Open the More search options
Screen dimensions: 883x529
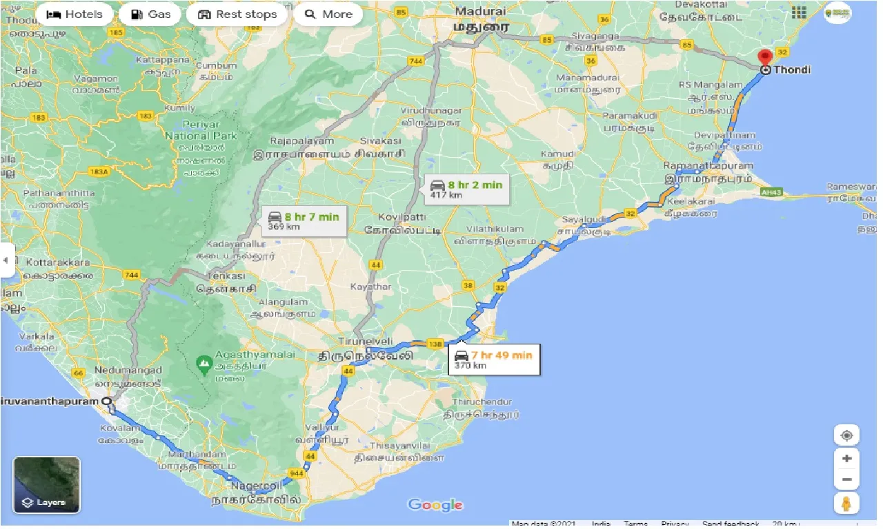click(x=328, y=14)
